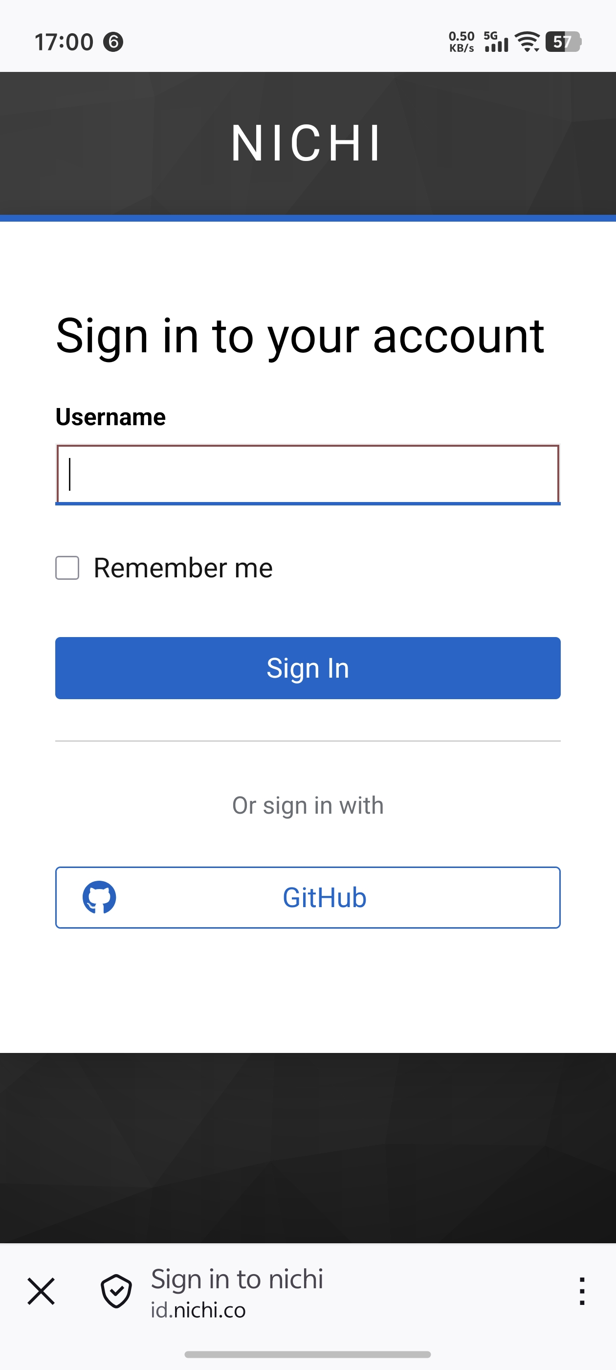
Task: Tap the id.nichi.co URL text
Action: pyautogui.click(x=198, y=1310)
